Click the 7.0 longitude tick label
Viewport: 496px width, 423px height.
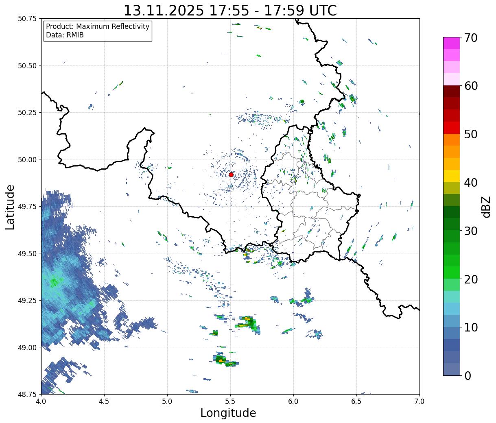click(x=420, y=401)
